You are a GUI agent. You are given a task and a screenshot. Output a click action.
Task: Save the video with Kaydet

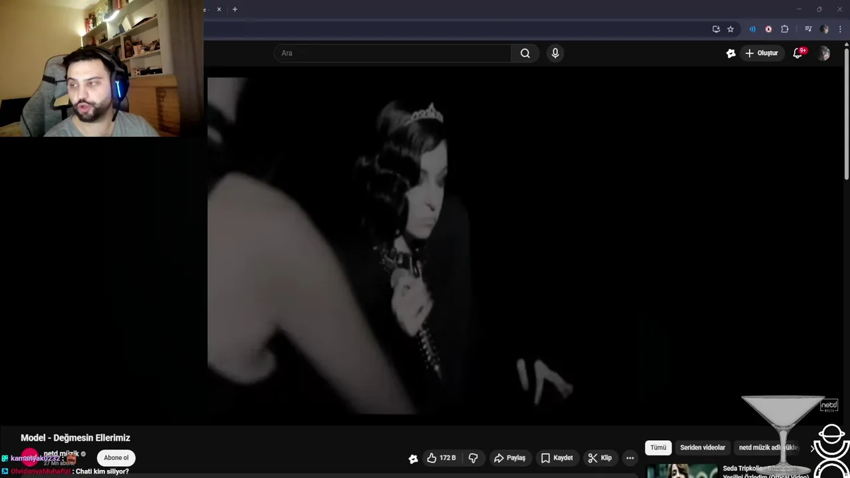coord(556,458)
